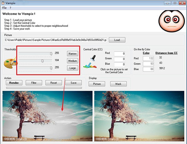Click the vampire face logo
Viewport: 187px width, 144px height.
[x=172, y=21]
